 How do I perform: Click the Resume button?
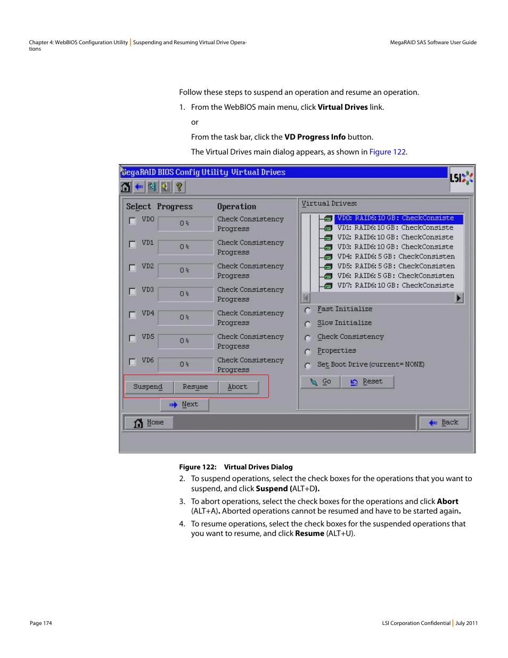click(195, 387)
